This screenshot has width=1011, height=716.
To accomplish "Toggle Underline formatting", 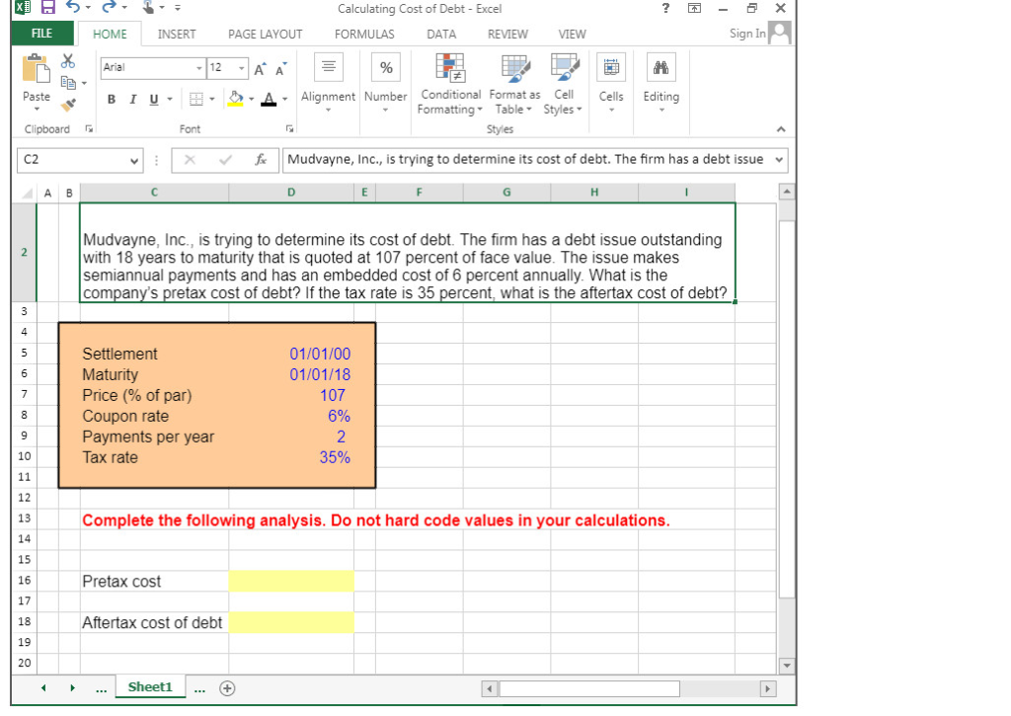I will pyautogui.click(x=153, y=99).
